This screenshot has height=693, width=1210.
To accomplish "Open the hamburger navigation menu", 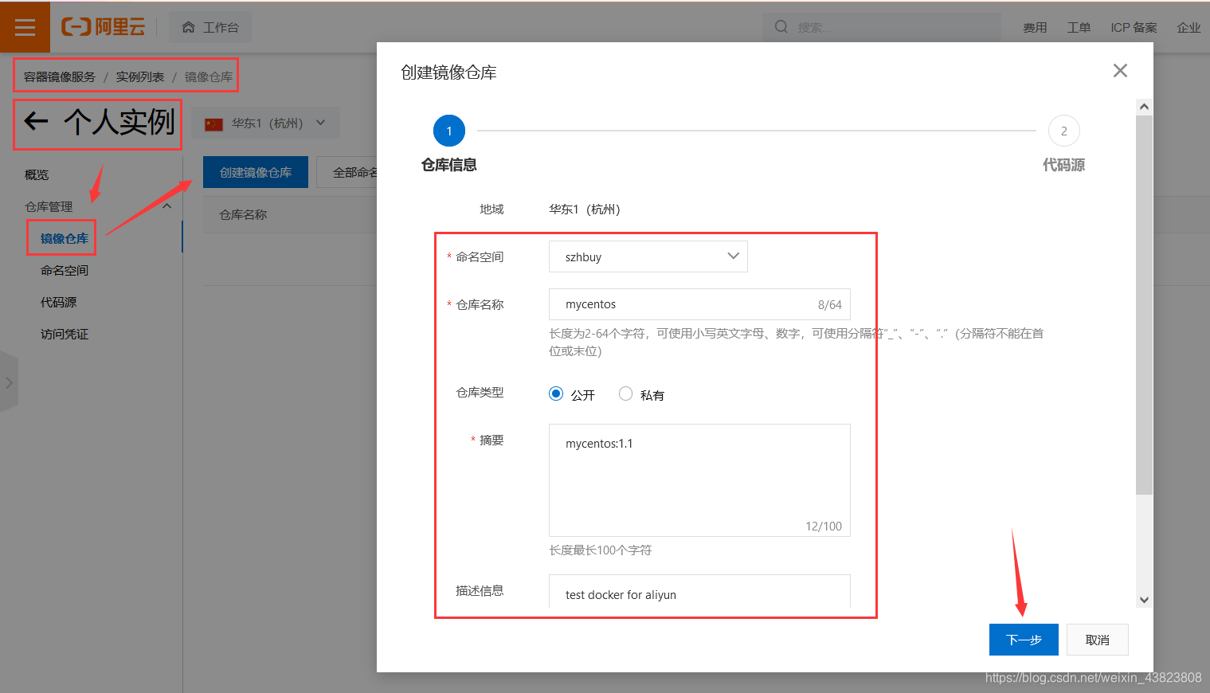I will pos(25,27).
